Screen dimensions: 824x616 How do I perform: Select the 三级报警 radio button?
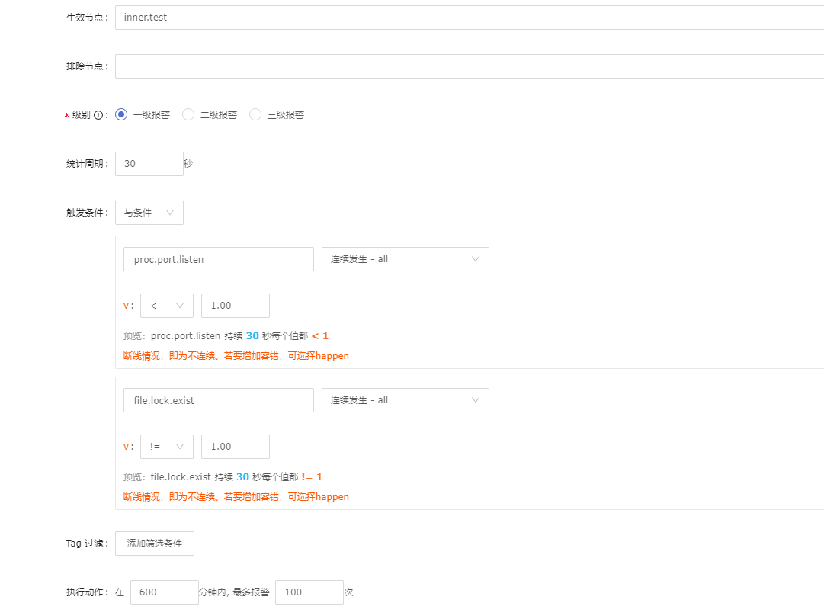[x=255, y=114]
